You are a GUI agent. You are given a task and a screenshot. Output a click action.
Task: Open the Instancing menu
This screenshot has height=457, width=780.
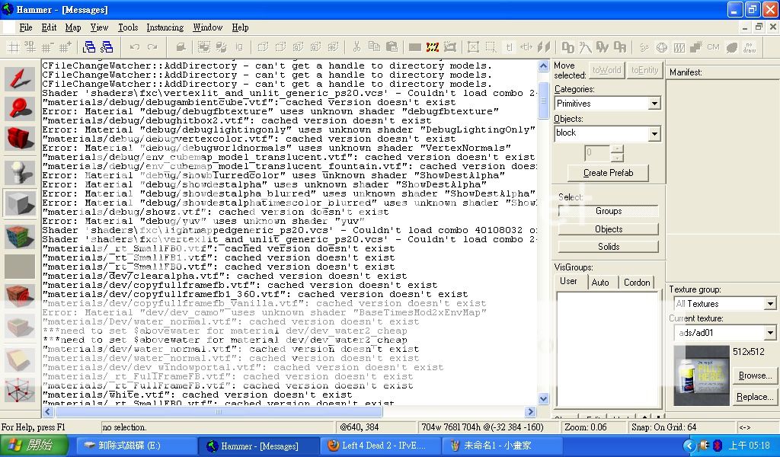[x=165, y=27]
